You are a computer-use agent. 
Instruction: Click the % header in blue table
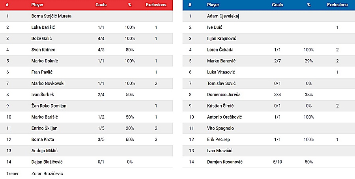pos(308,5)
